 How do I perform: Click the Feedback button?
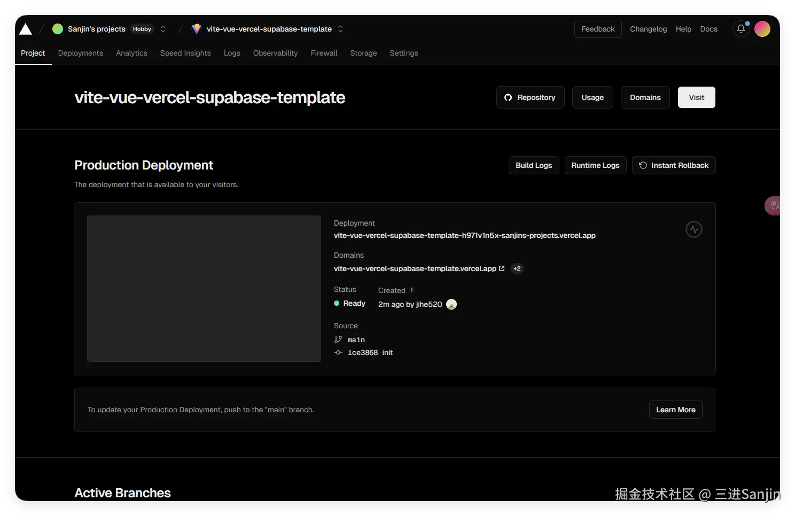[598, 29]
